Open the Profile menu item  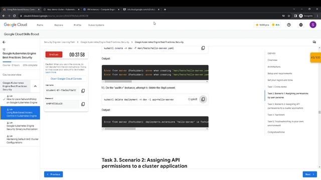tap(77, 25)
